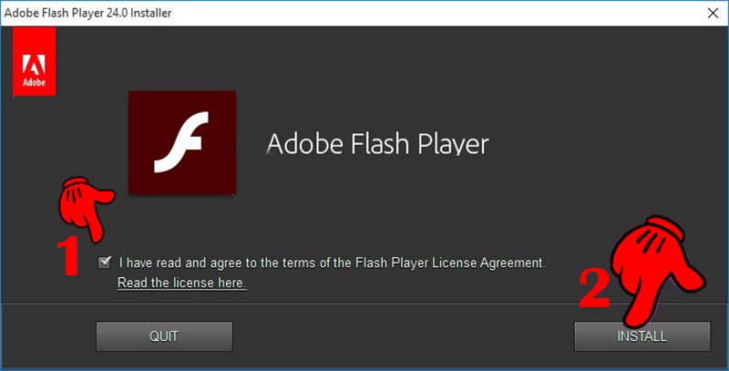Viewport: 729px width, 371px height.
Task: Click the empty space between QUIT and INSTALL
Action: click(401, 335)
